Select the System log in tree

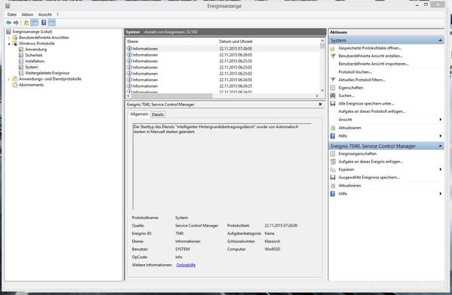32,67
